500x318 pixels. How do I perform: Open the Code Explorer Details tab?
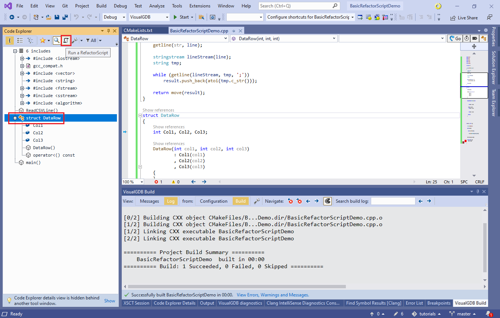175,303
